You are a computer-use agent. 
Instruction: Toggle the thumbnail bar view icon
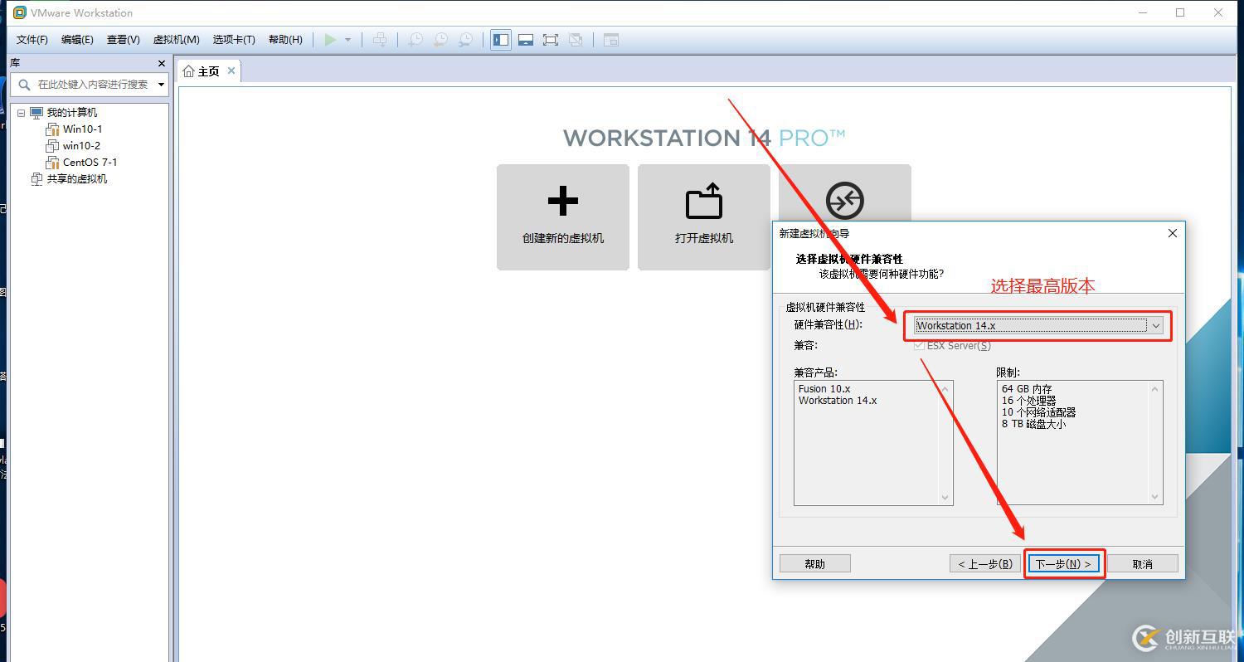(526, 40)
